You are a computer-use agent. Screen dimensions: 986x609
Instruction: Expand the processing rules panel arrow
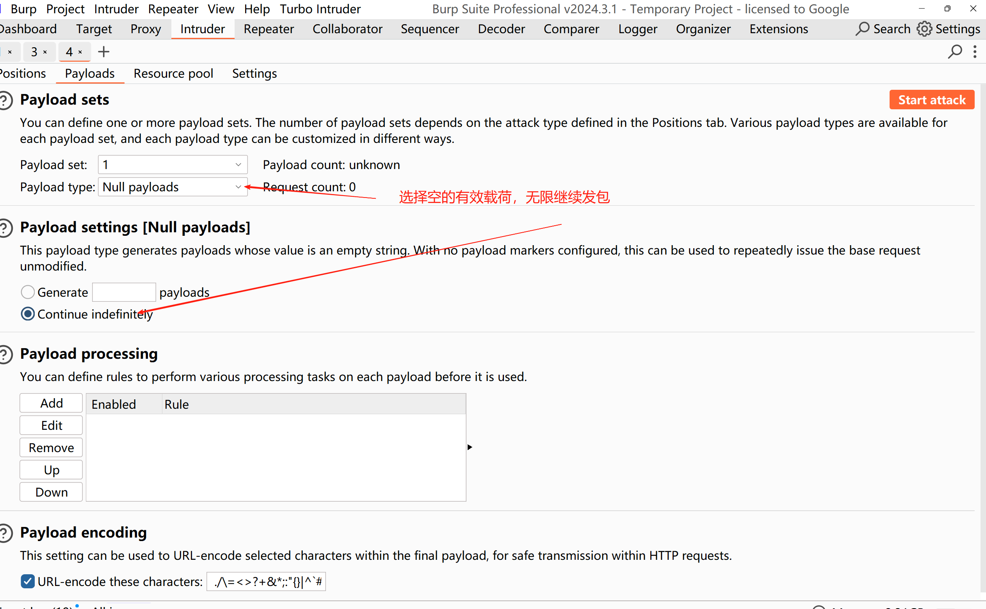(470, 447)
